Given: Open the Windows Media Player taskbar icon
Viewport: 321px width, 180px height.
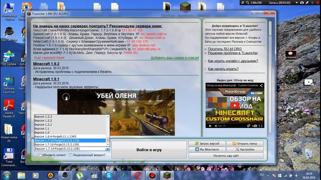Looking at the screenshot, I should (x=36, y=175).
